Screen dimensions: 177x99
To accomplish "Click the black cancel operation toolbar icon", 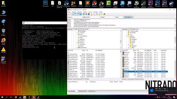I will click(x=89, y=14).
